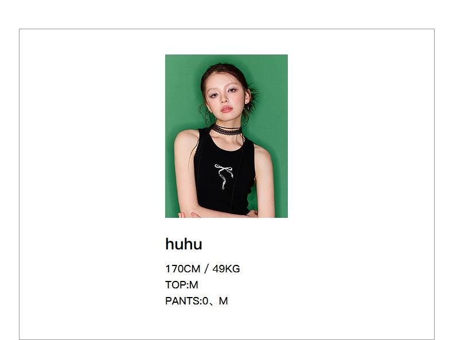Click the model name "huhu"
453x340 pixels.
[x=183, y=244]
